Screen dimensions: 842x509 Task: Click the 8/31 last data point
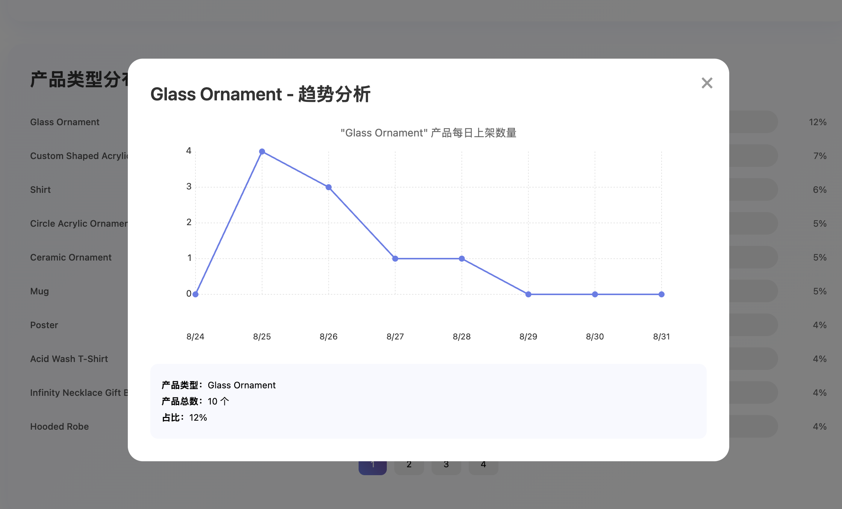pyautogui.click(x=661, y=294)
